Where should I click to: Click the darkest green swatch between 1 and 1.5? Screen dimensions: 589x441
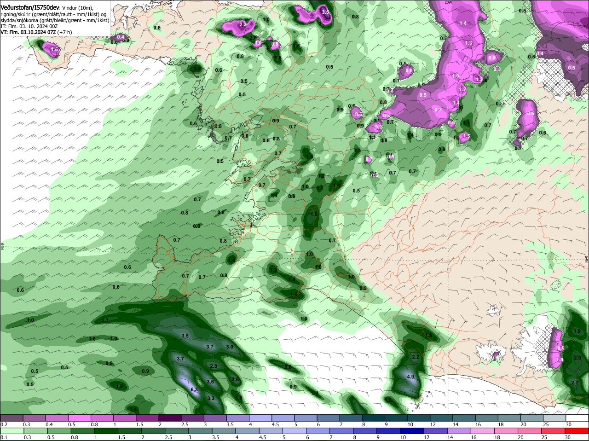105,431
